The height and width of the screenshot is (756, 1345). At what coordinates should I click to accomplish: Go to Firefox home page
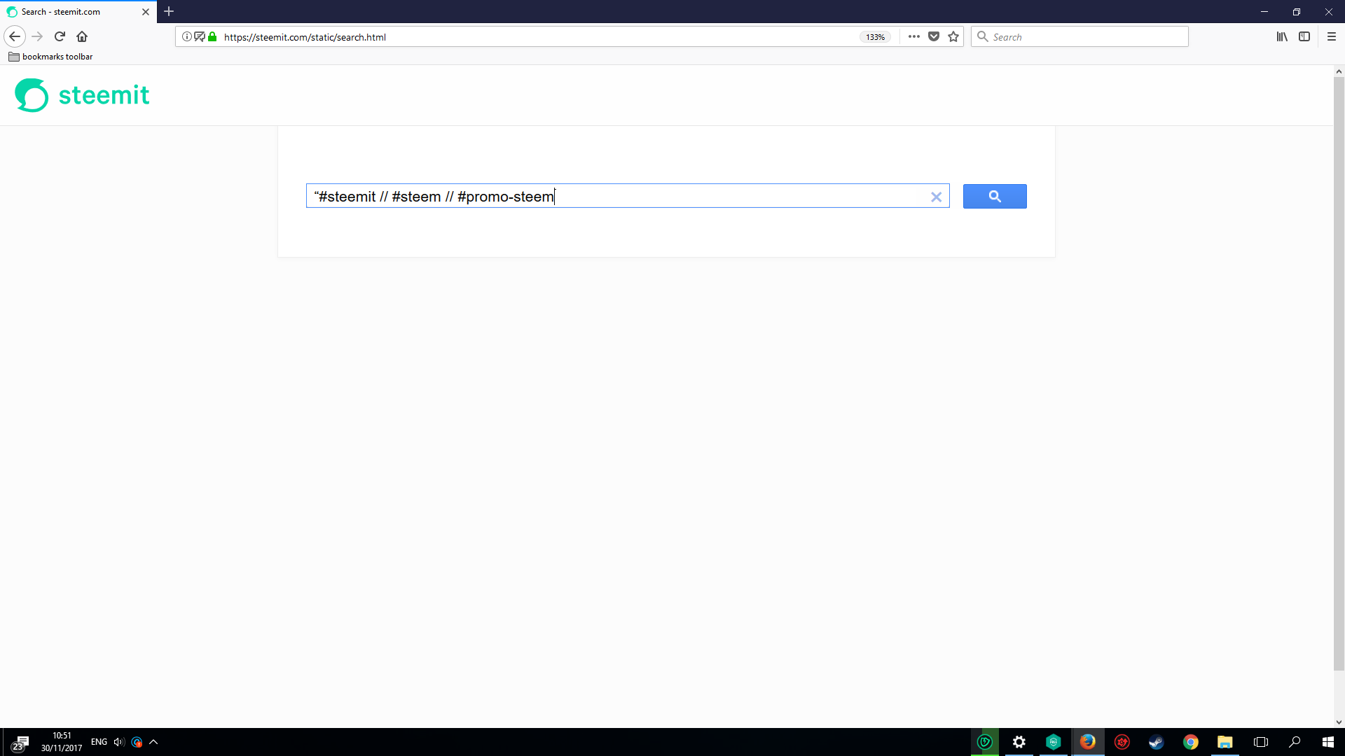(x=82, y=36)
